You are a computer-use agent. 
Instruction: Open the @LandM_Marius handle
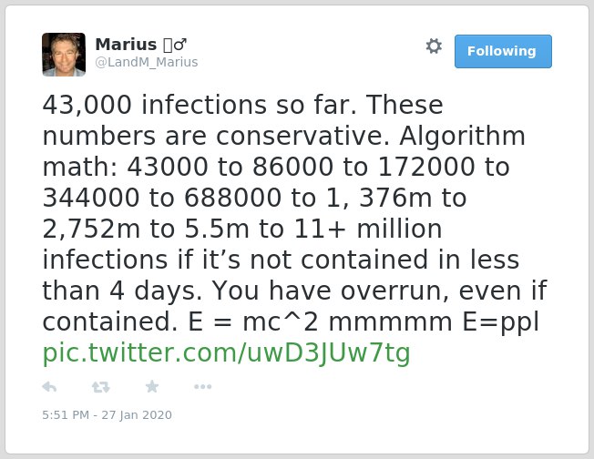tap(147, 62)
